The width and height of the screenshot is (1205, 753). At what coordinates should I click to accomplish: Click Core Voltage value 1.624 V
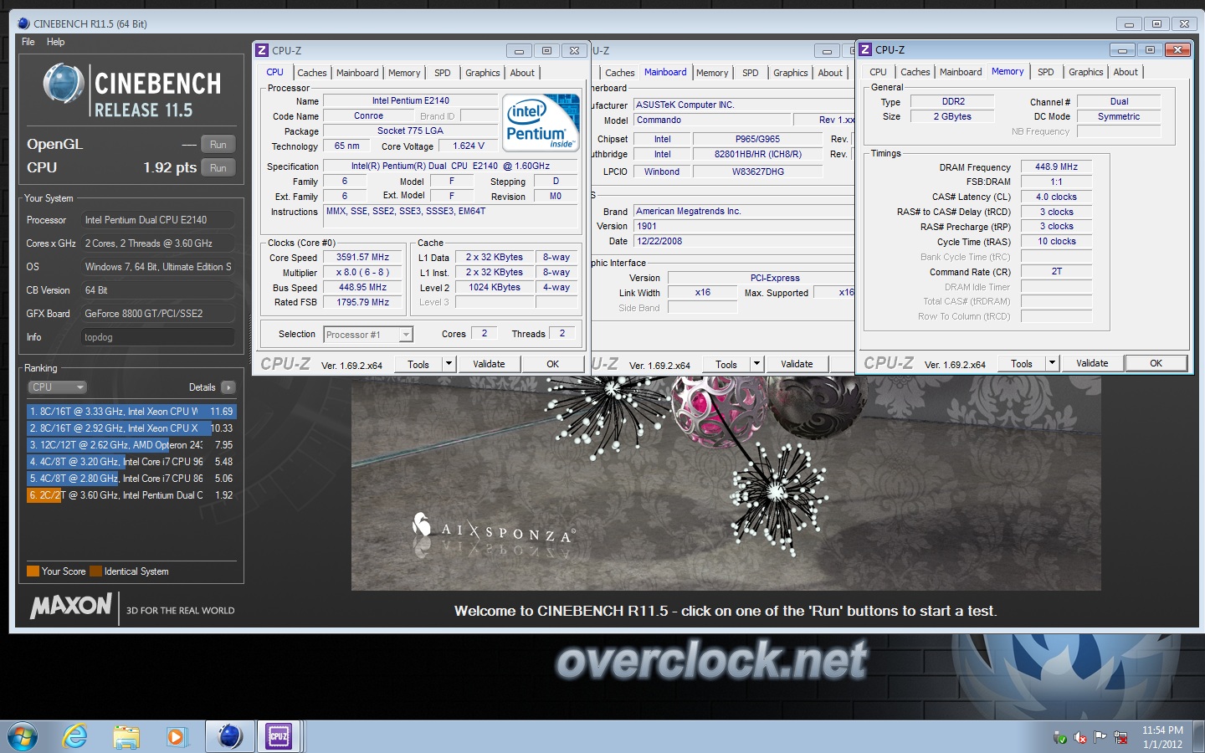469,146
